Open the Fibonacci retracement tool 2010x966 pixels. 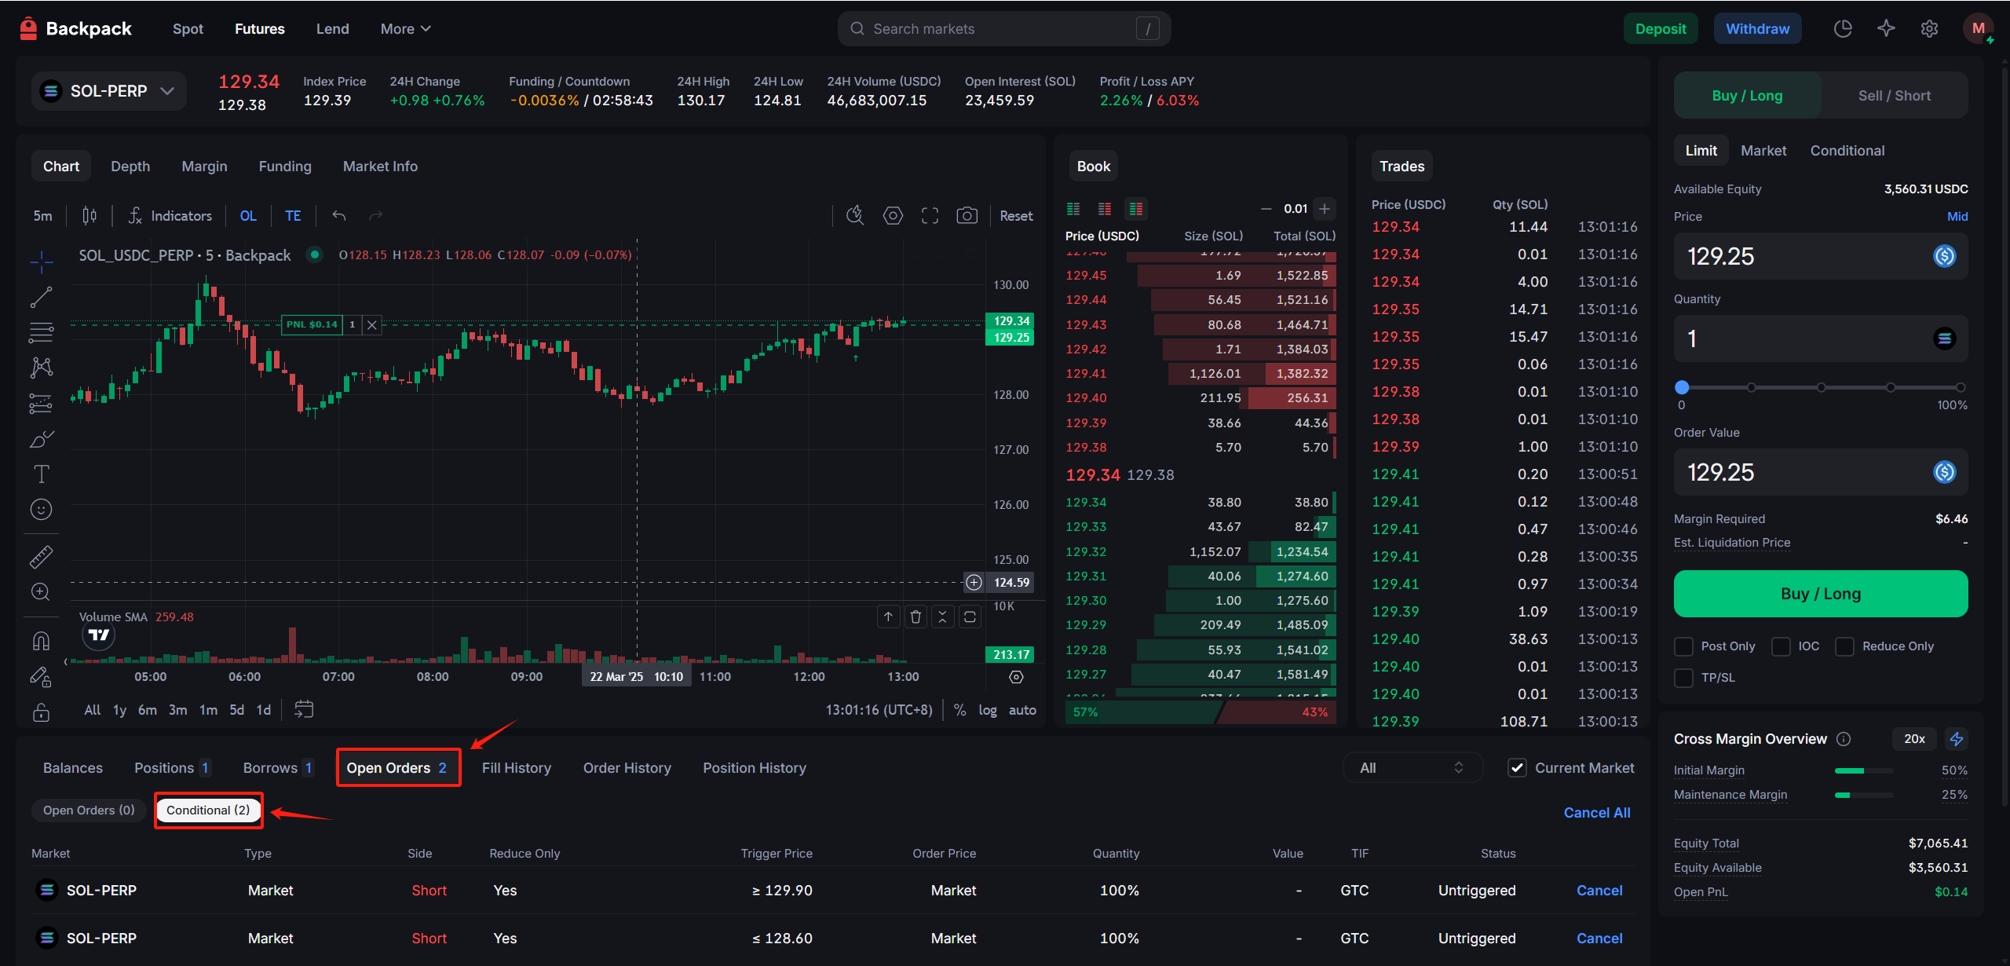tap(41, 332)
